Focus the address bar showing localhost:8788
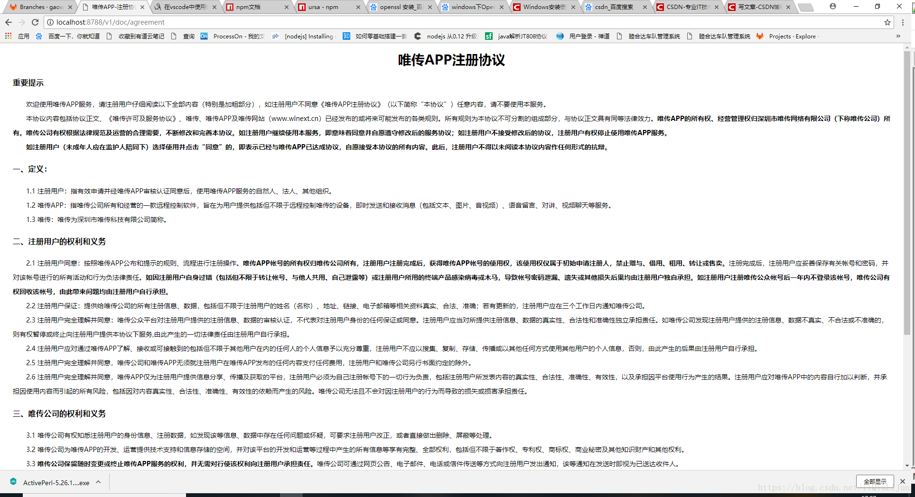 (467, 22)
